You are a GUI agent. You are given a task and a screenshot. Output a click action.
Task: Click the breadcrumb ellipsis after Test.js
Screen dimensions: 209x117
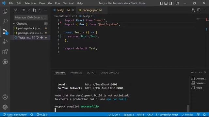[x=94, y=16]
